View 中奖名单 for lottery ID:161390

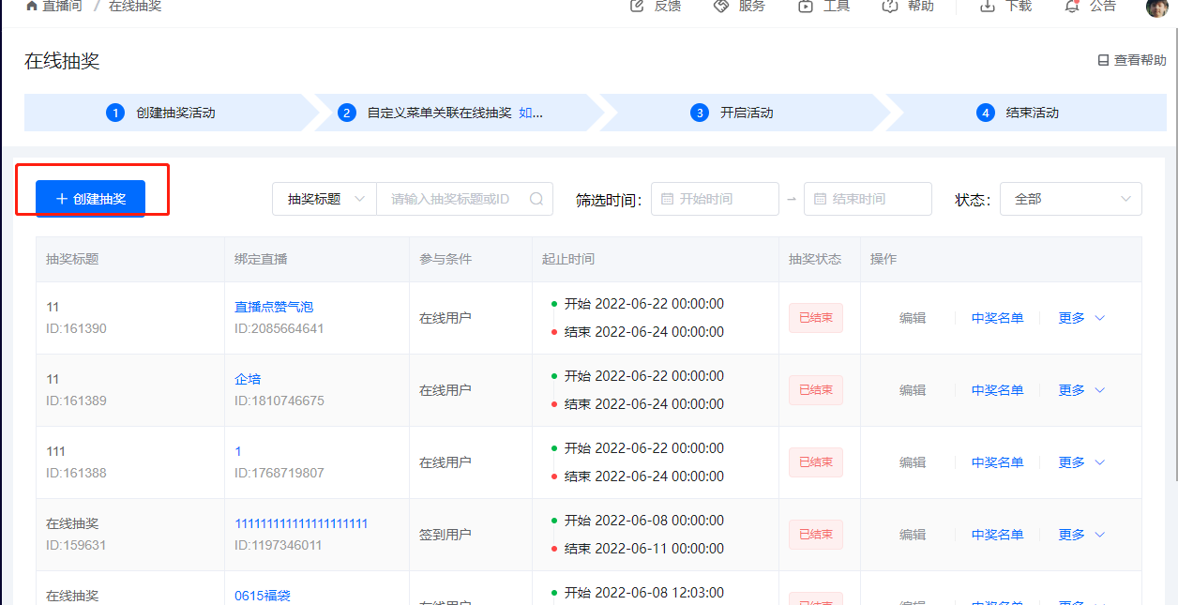click(x=998, y=318)
